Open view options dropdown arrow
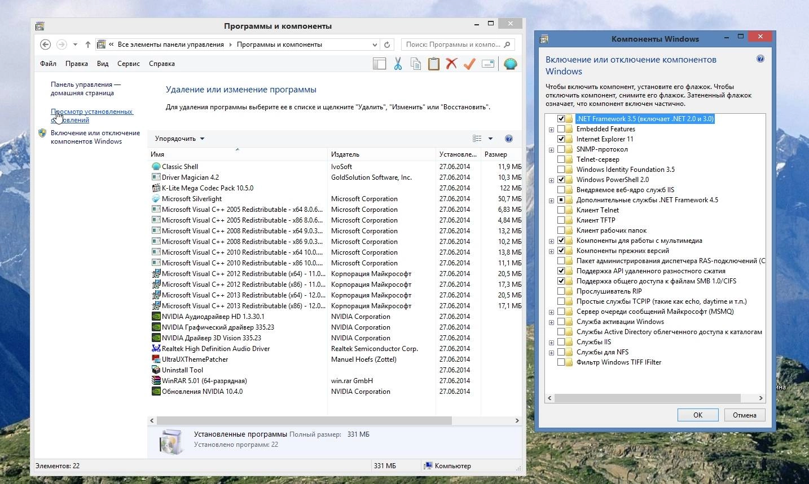 (x=490, y=139)
